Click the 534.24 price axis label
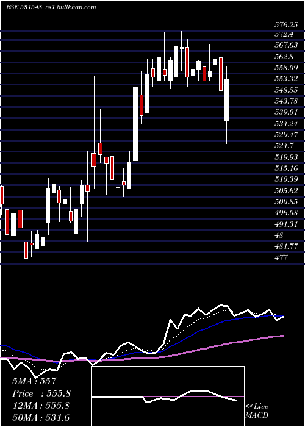This screenshot has height=427, width=305. point(286,123)
